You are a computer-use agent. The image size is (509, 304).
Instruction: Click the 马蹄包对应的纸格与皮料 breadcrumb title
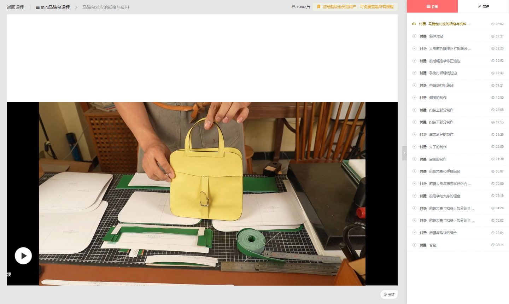[x=106, y=7]
